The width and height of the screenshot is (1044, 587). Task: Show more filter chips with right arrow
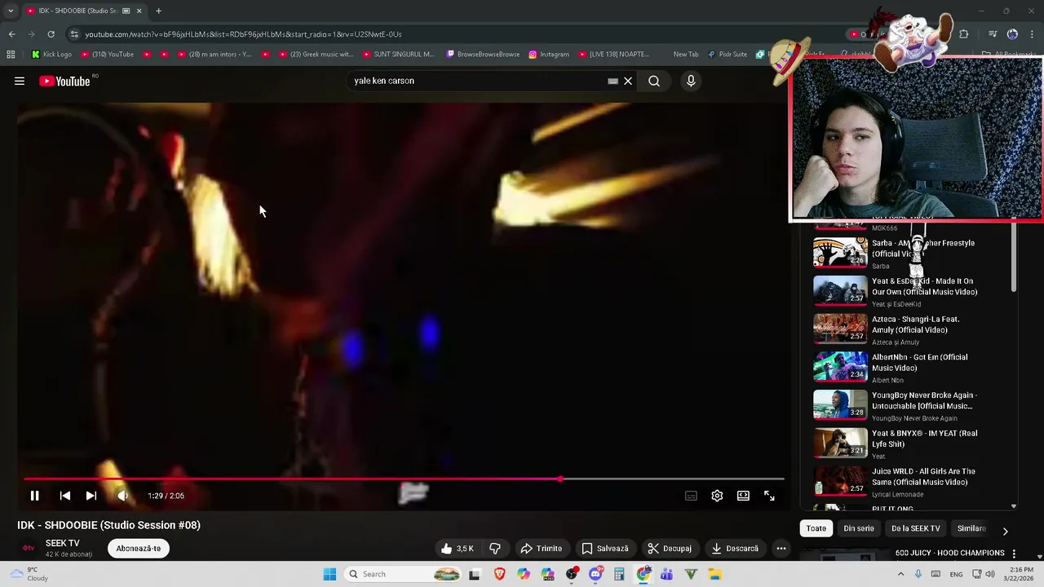click(1005, 531)
